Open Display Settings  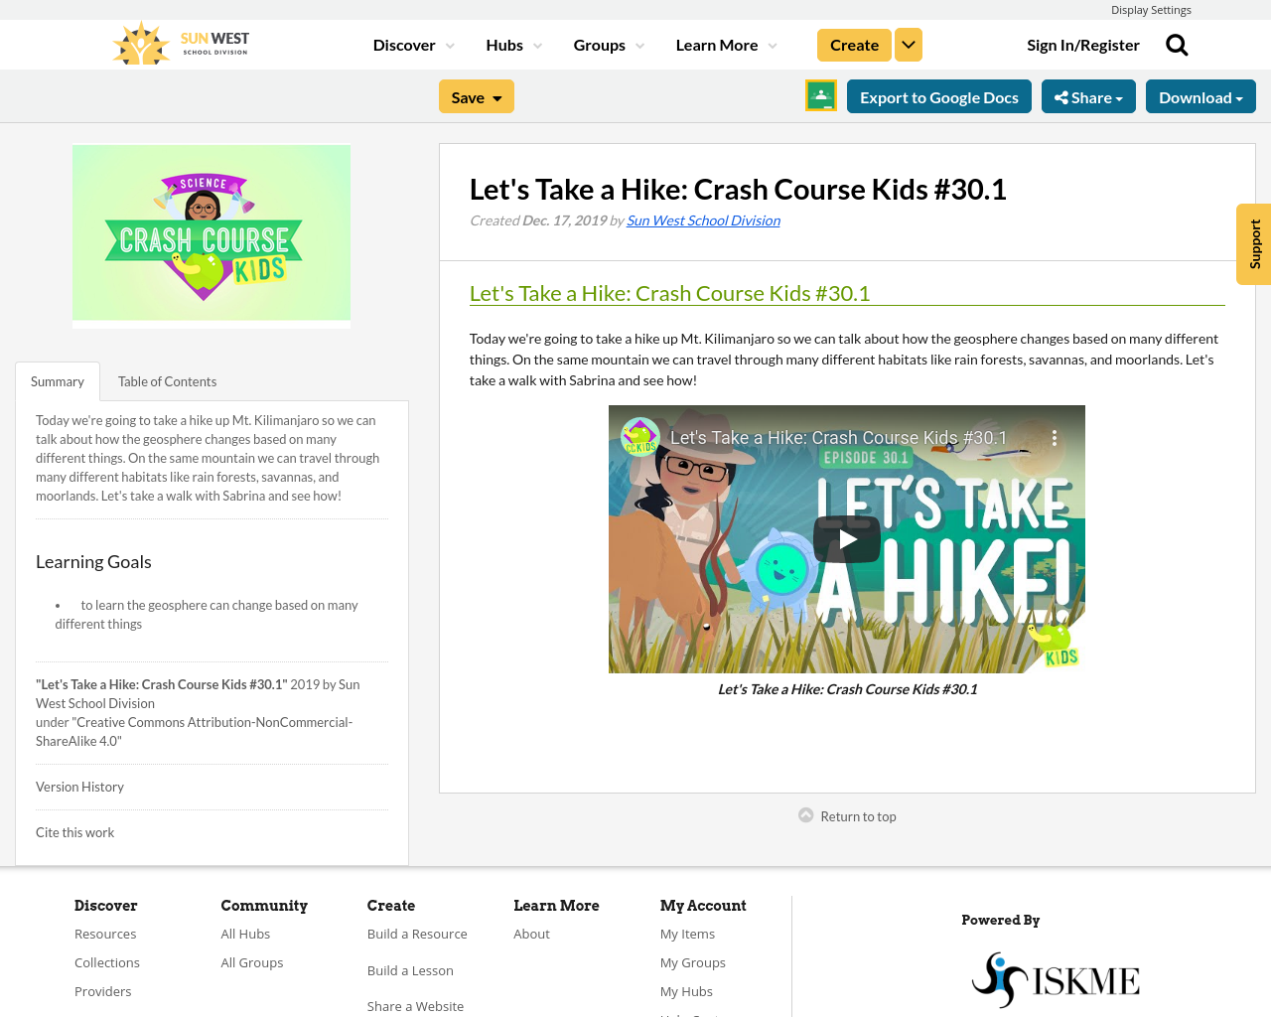(x=1151, y=9)
